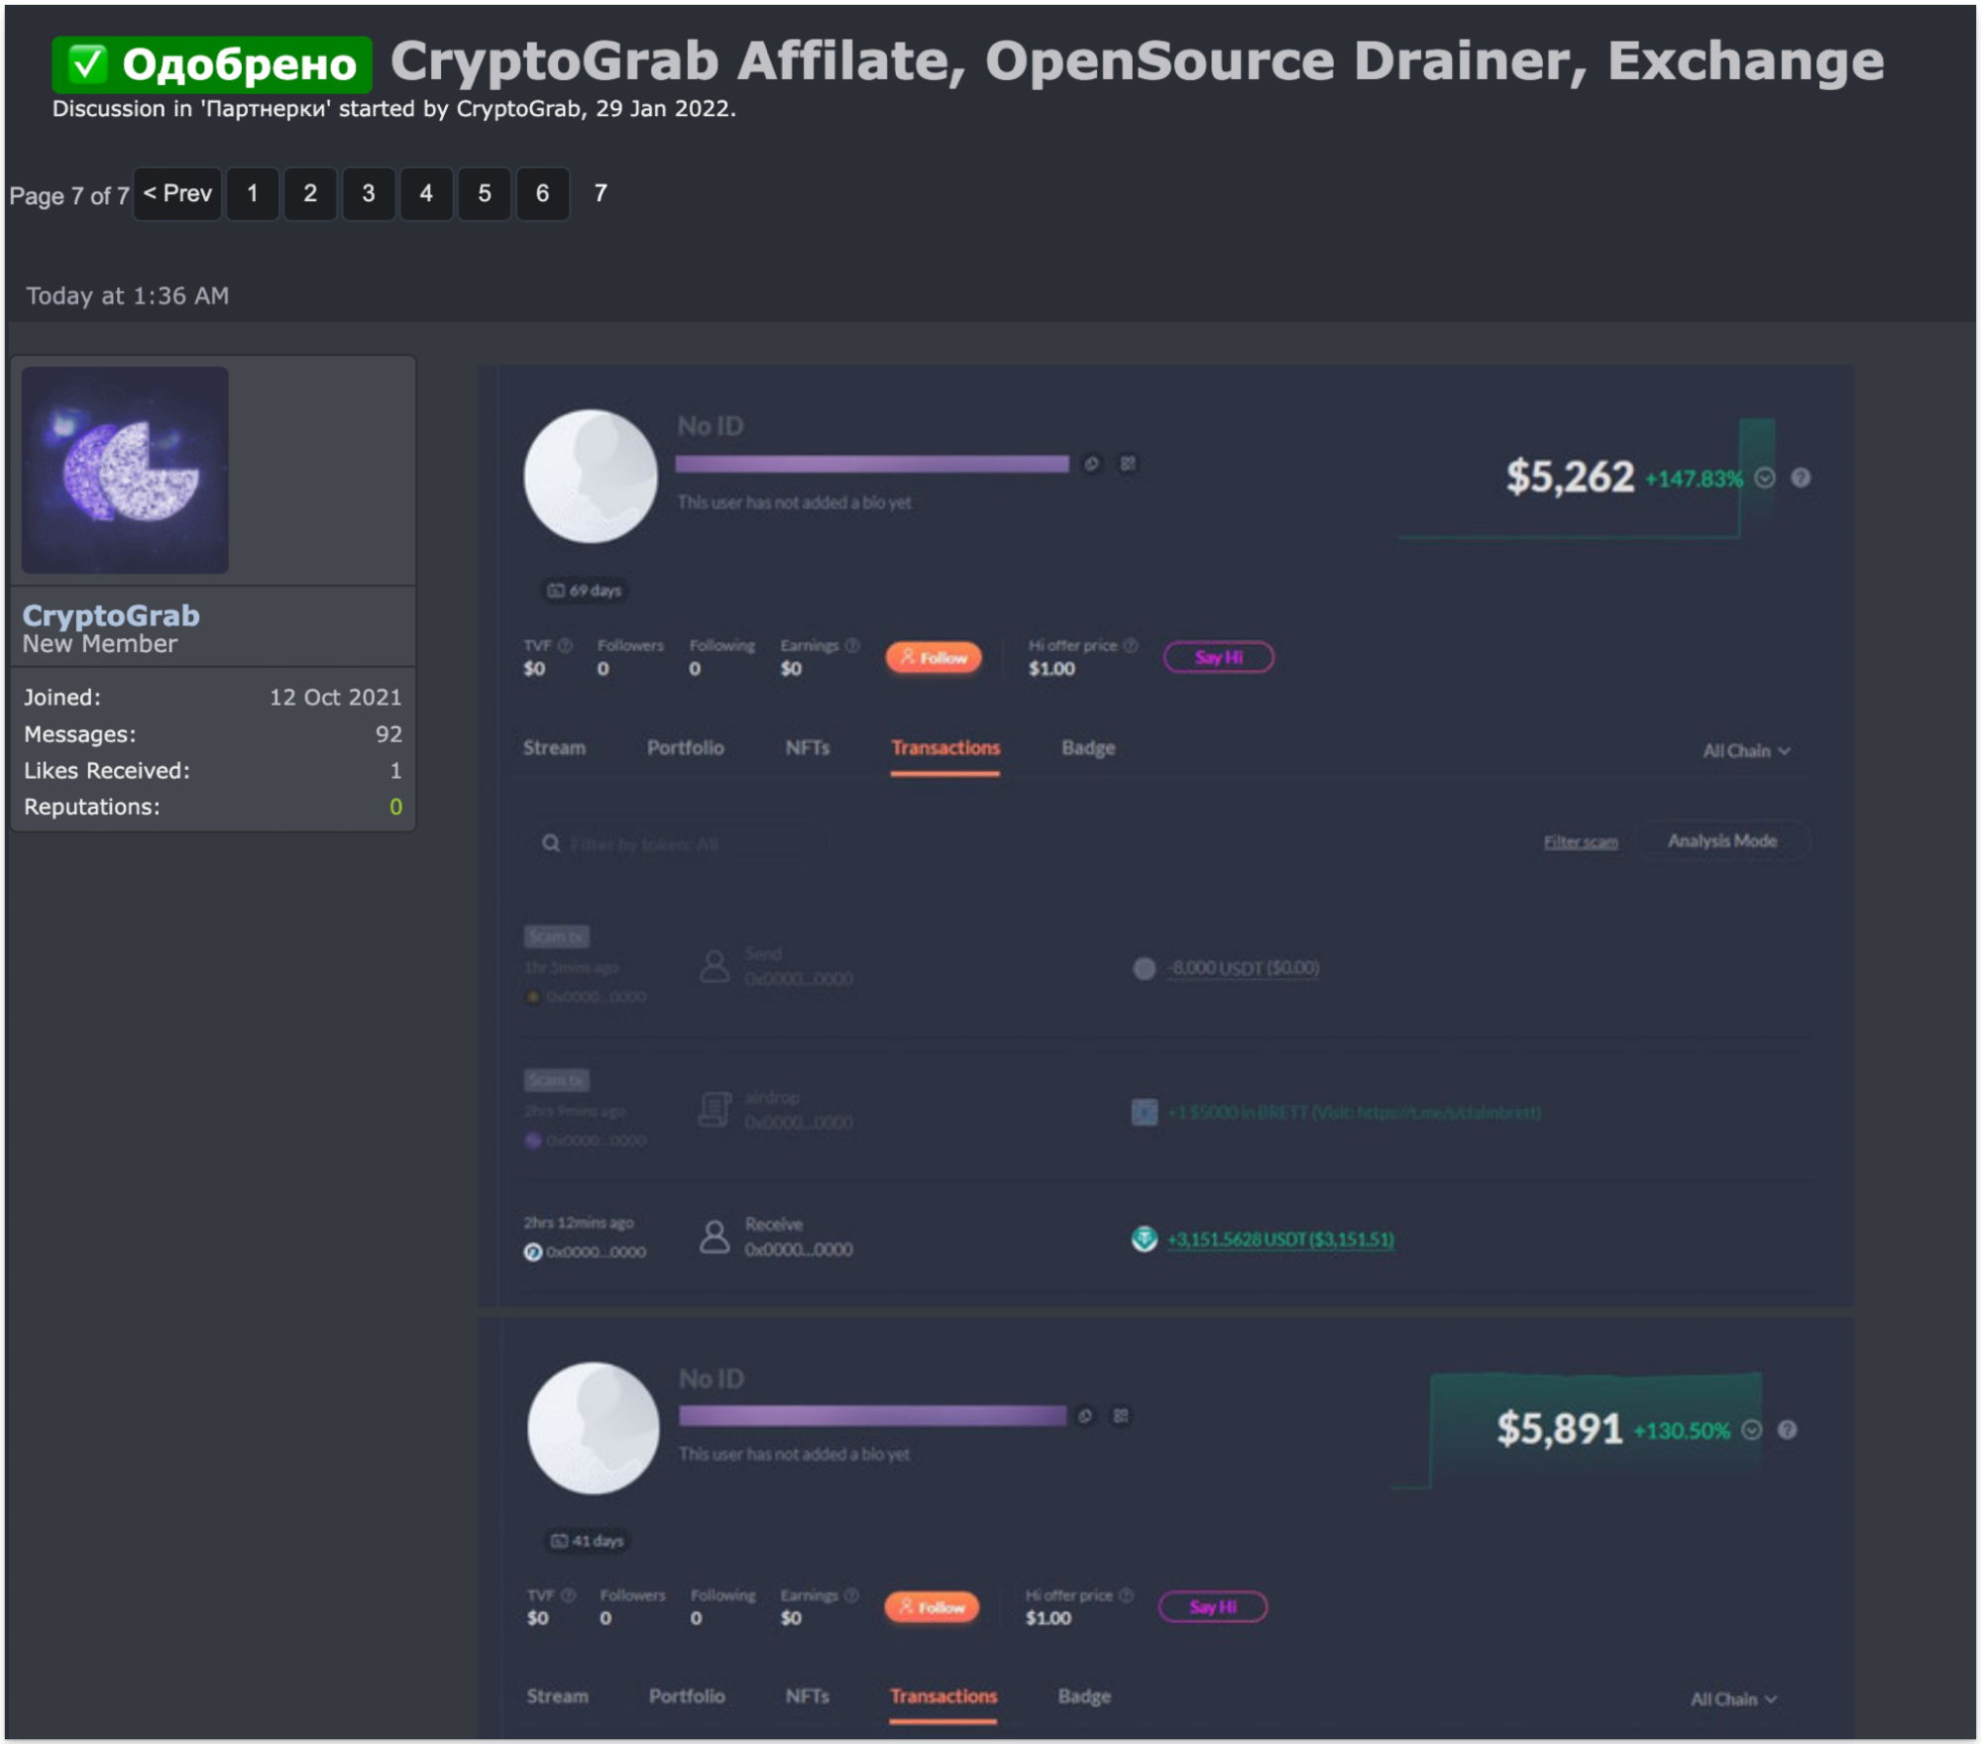Select Transactions tab in second card
Image resolution: width=1981 pixels, height=1744 pixels.
tap(943, 1696)
